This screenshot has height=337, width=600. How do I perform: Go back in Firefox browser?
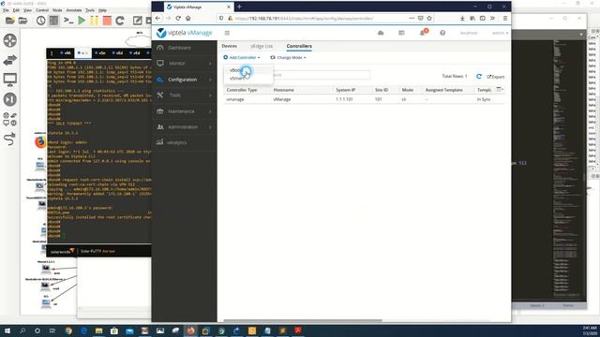(158, 18)
